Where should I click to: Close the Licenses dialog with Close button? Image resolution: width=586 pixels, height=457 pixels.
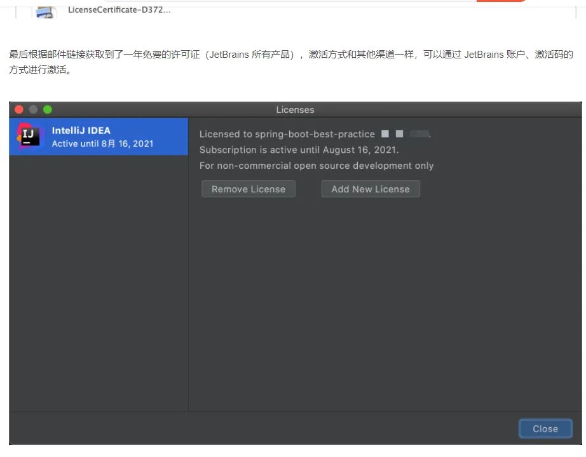pos(545,428)
